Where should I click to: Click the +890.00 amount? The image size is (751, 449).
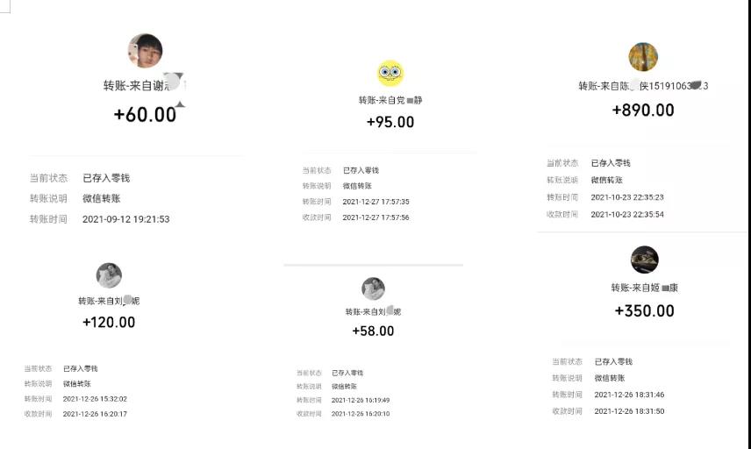(643, 110)
